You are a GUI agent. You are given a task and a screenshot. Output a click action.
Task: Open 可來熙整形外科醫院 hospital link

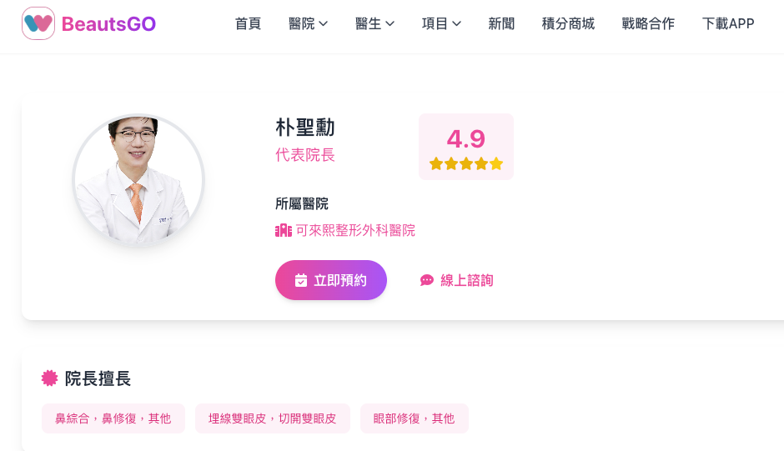tap(355, 230)
